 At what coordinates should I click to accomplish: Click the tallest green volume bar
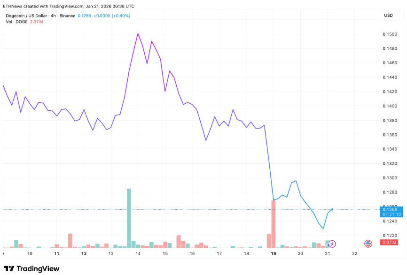click(x=129, y=218)
